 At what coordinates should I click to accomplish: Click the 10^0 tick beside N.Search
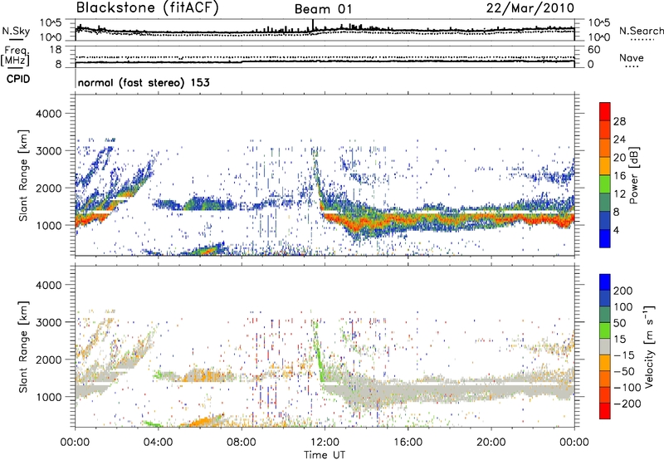(599, 37)
